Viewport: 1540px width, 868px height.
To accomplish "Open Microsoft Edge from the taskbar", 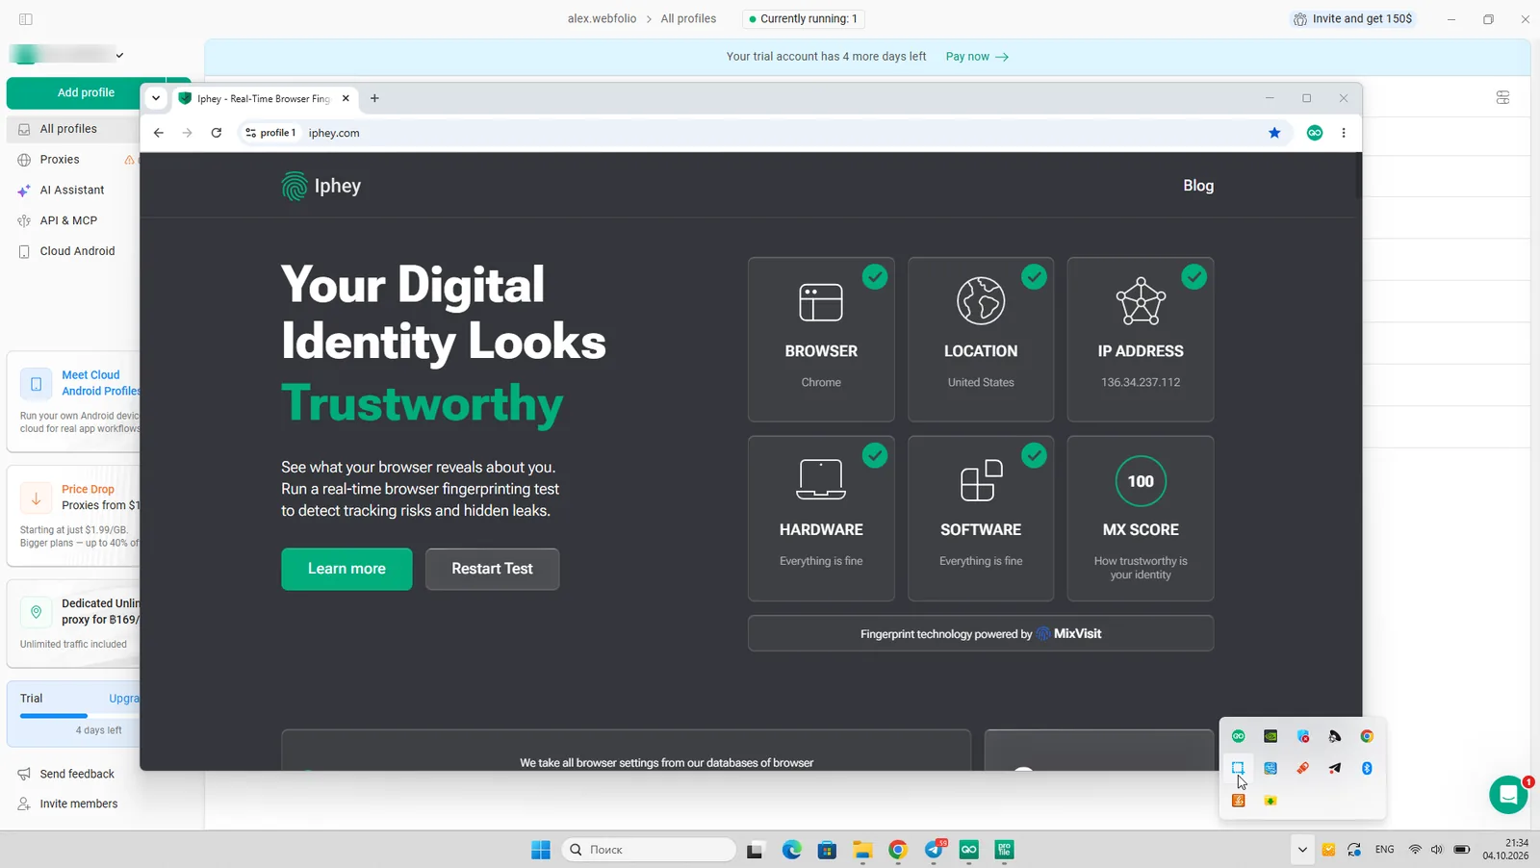I will [x=791, y=850].
